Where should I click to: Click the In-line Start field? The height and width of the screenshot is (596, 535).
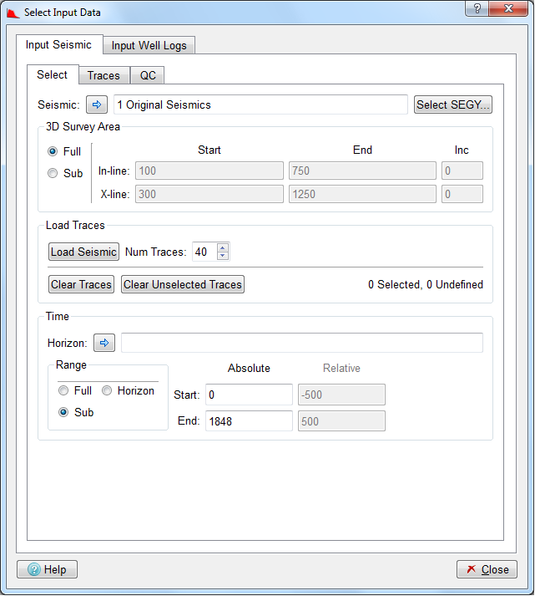coord(209,171)
